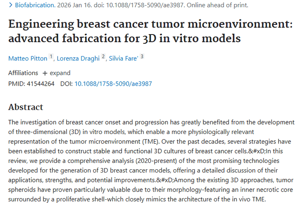The height and width of the screenshot is (203, 304).
Task: Open the DOI link below the affiliations
Action: coord(113,84)
